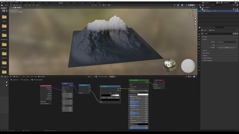The height and width of the screenshot is (134, 239).
Task: Click the unlink X beside World datablock
Action: click(x=238, y=33)
